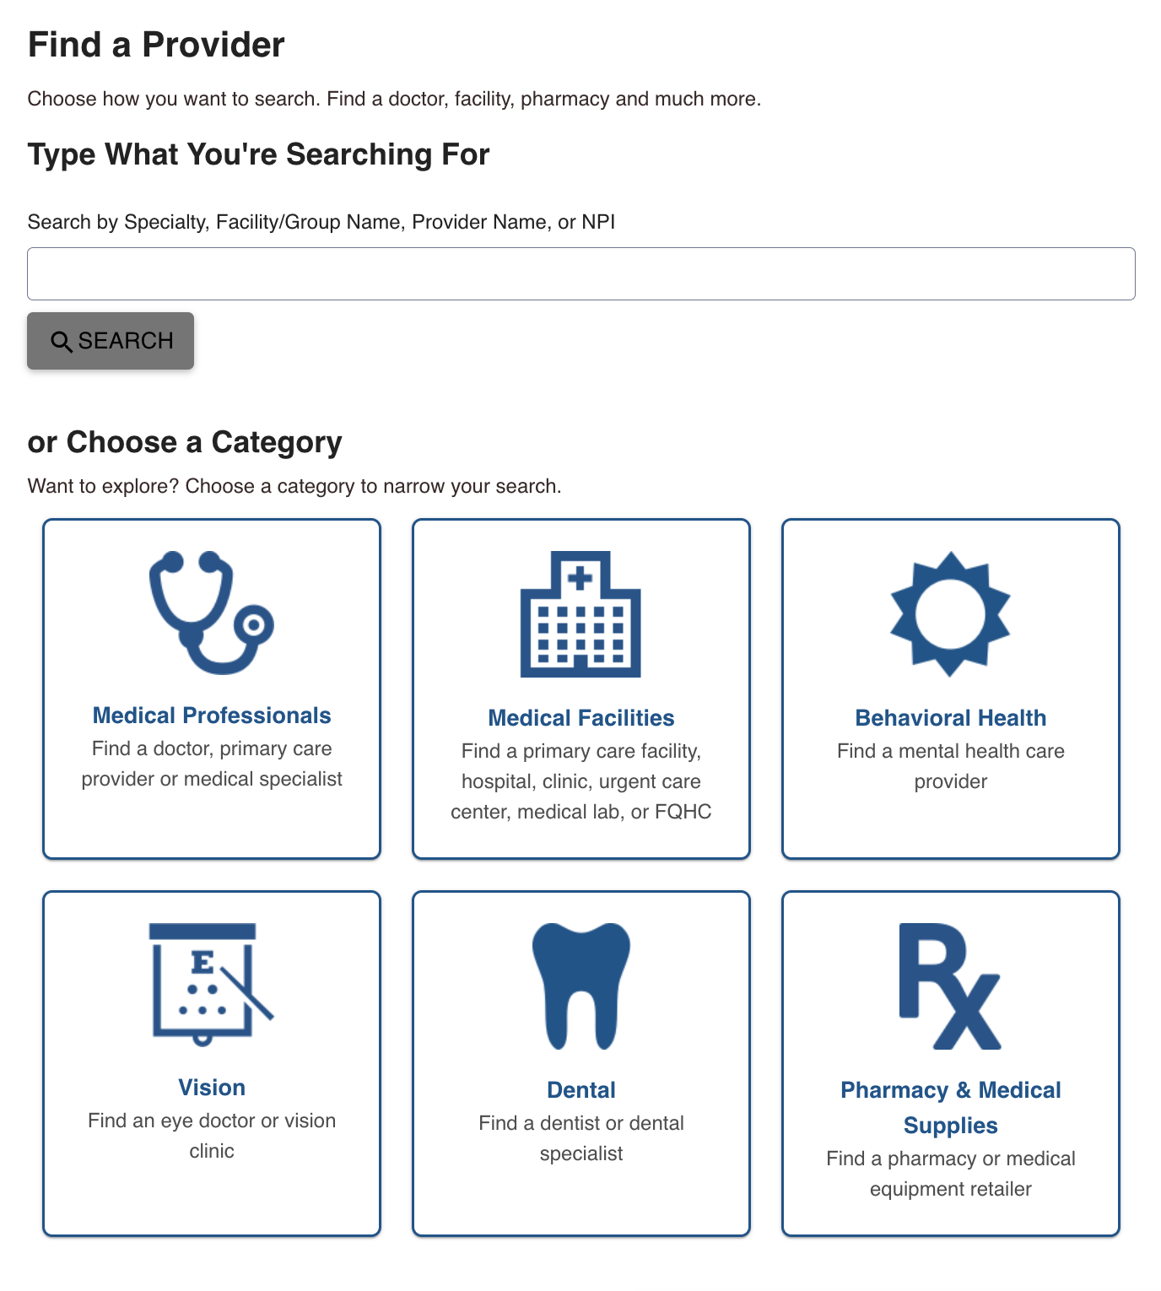Click the hospital building icon

[x=580, y=614]
